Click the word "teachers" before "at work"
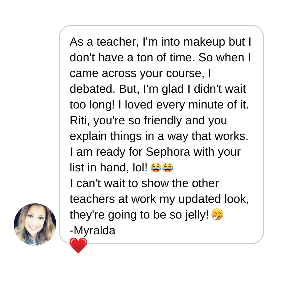The image size is (283, 283). coord(92,199)
